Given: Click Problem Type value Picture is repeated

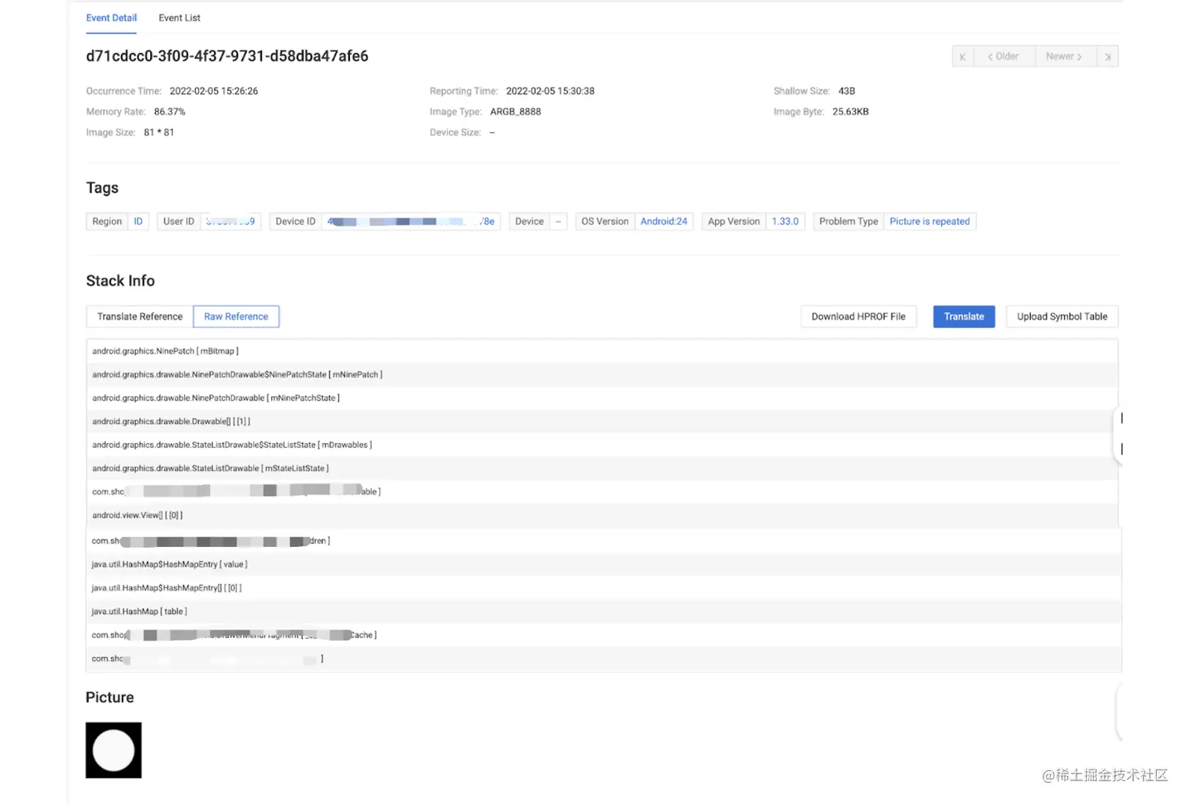Looking at the screenshot, I should [x=929, y=222].
